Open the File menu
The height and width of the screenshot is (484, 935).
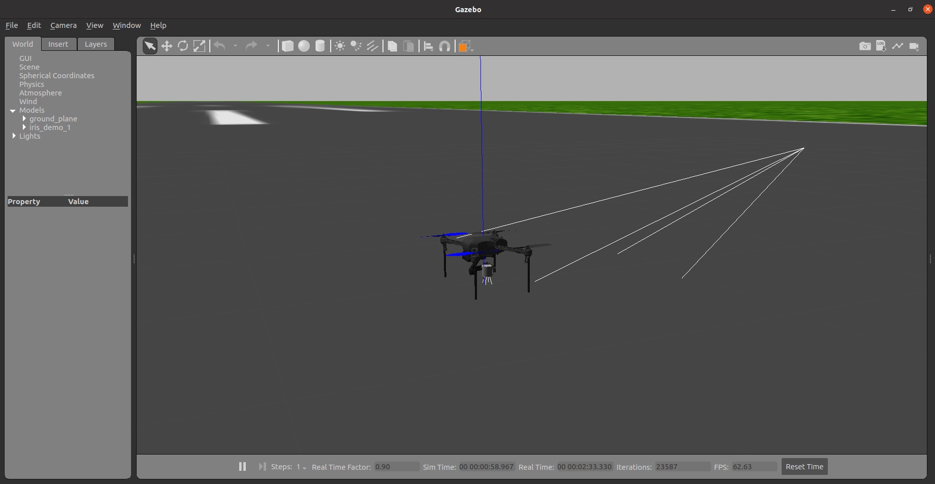12,25
